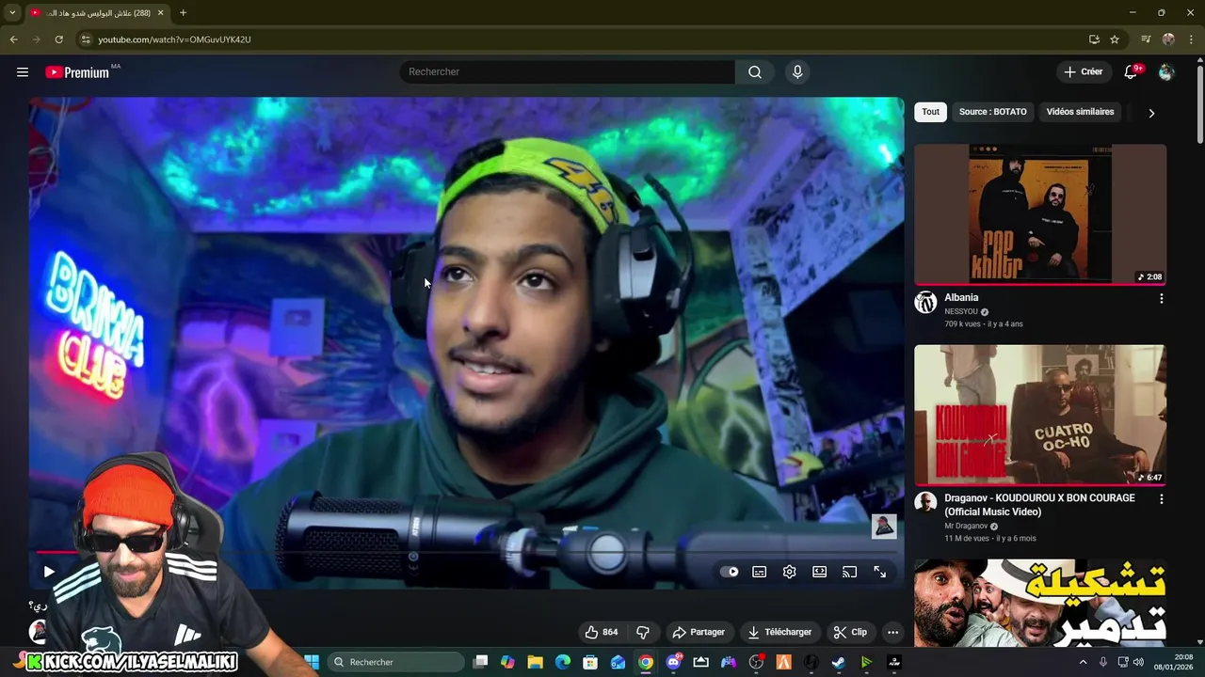Click the YouTube search input field

point(568,71)
